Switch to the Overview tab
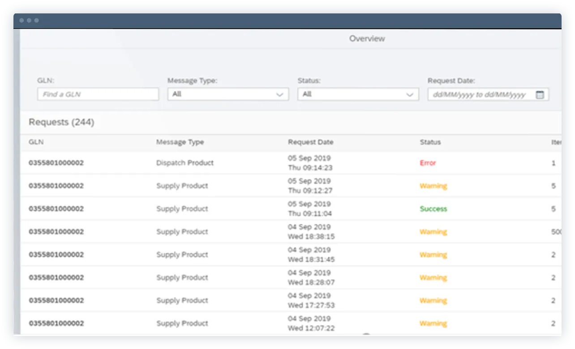Viewport: 575px width, 349px height. [x=367, y=38]
